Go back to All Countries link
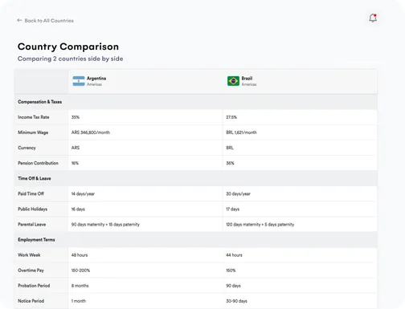 point(49,21)
